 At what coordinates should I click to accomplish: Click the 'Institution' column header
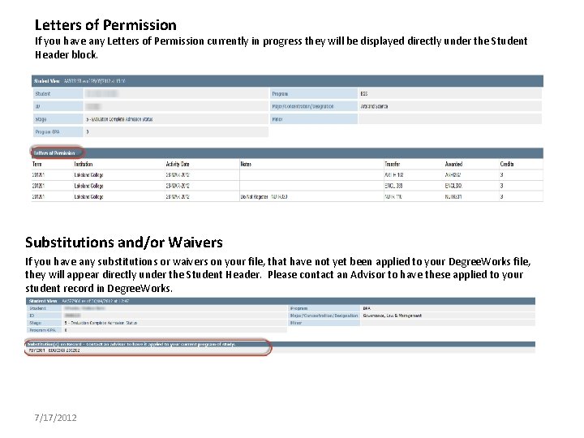[x=83, y=164]
